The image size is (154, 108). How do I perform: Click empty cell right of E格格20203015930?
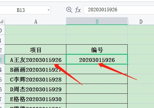tap(97, 98)
